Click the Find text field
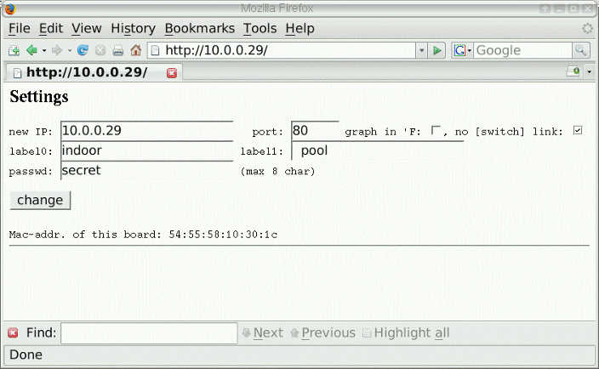599x369 pixels. coord(149,332)
